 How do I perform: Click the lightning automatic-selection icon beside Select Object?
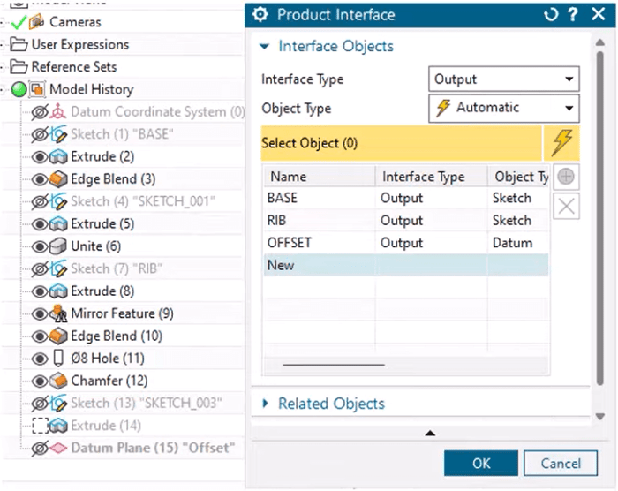pos(561,143)
